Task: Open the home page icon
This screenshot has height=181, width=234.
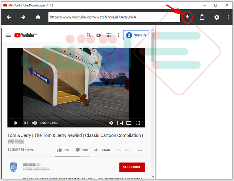Action: click(x=38, y=17)
